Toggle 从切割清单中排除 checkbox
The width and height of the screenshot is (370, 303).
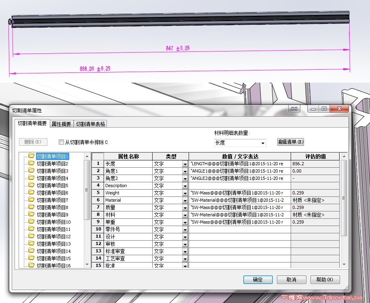[61, 142]
